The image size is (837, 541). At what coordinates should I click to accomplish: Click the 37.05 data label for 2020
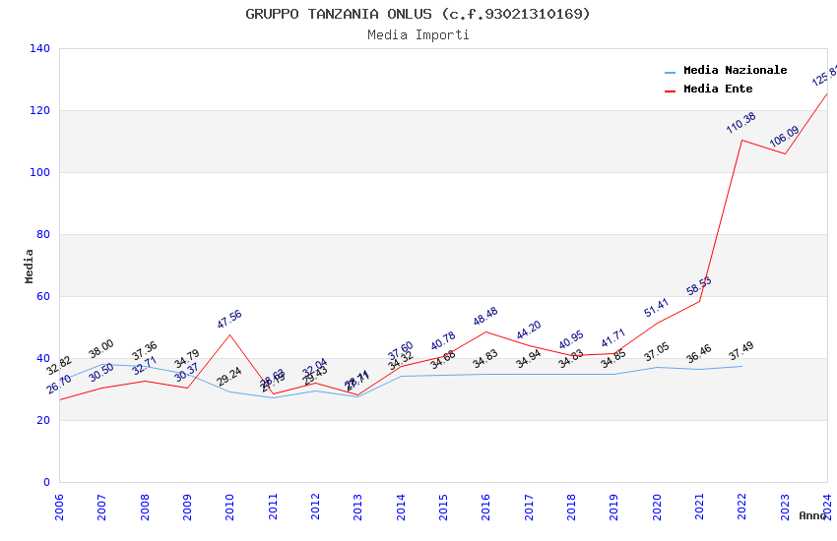pos(656,352)
